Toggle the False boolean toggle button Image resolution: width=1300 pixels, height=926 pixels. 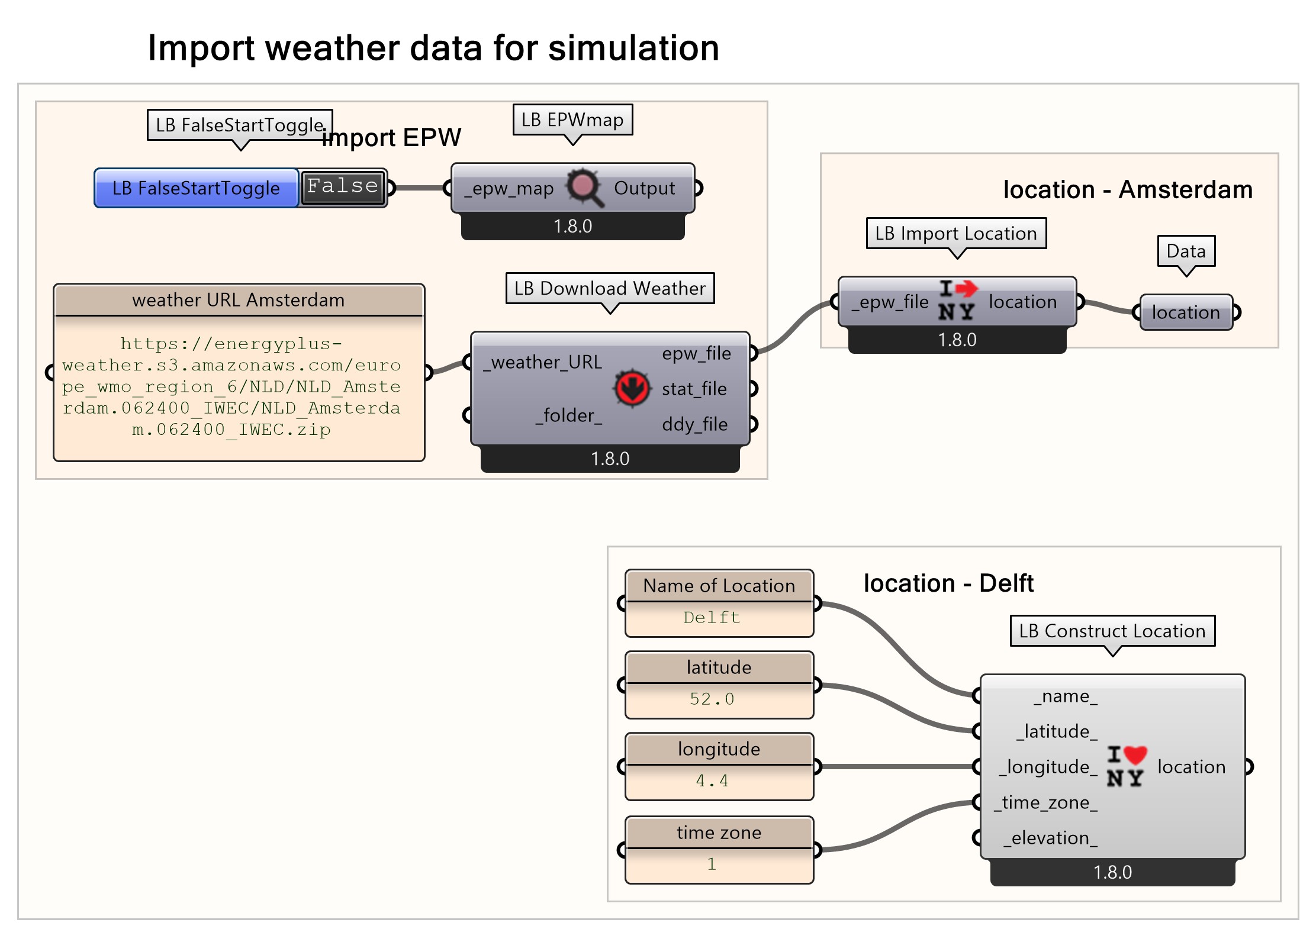(x=345, y=188)
